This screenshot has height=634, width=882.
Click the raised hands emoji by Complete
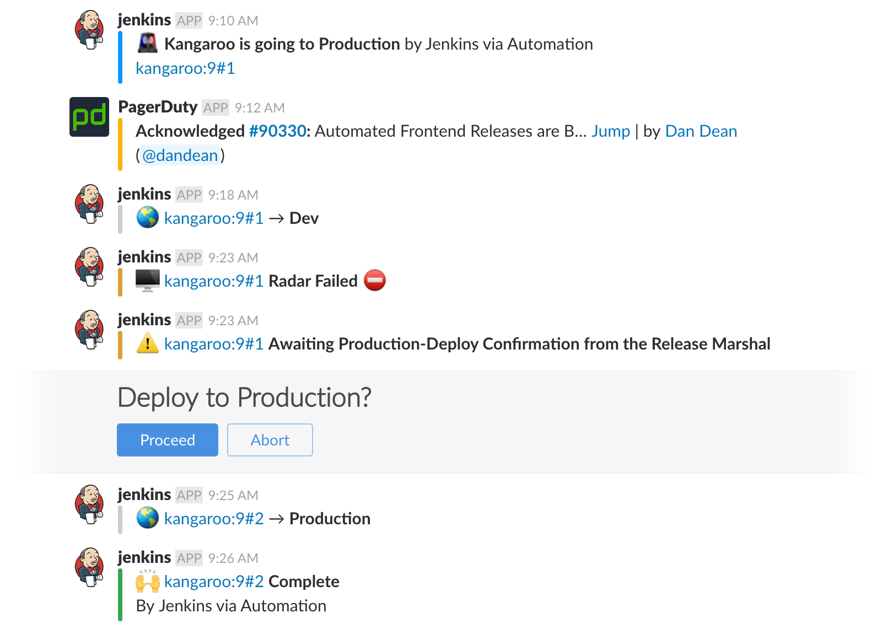coord(147,582)
